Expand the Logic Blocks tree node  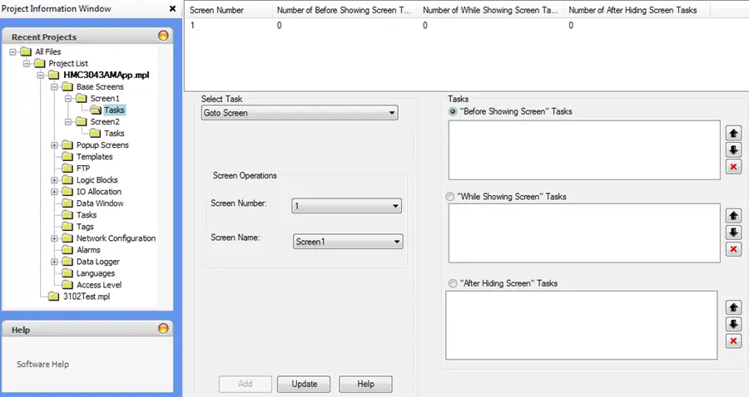point(54,180)
